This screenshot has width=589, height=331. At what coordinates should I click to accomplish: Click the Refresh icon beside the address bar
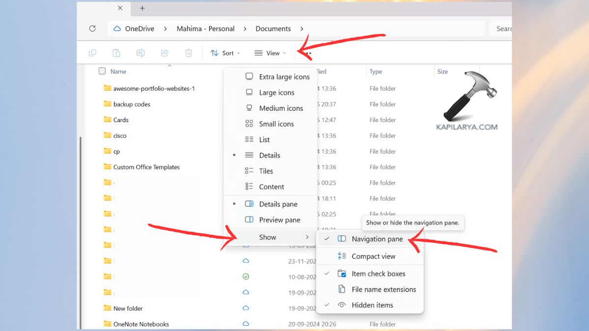[x=92, y=28]
